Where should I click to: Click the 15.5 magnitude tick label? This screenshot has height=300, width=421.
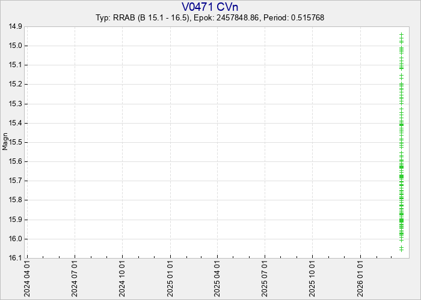pyautogui.click(x=15, y=142)
